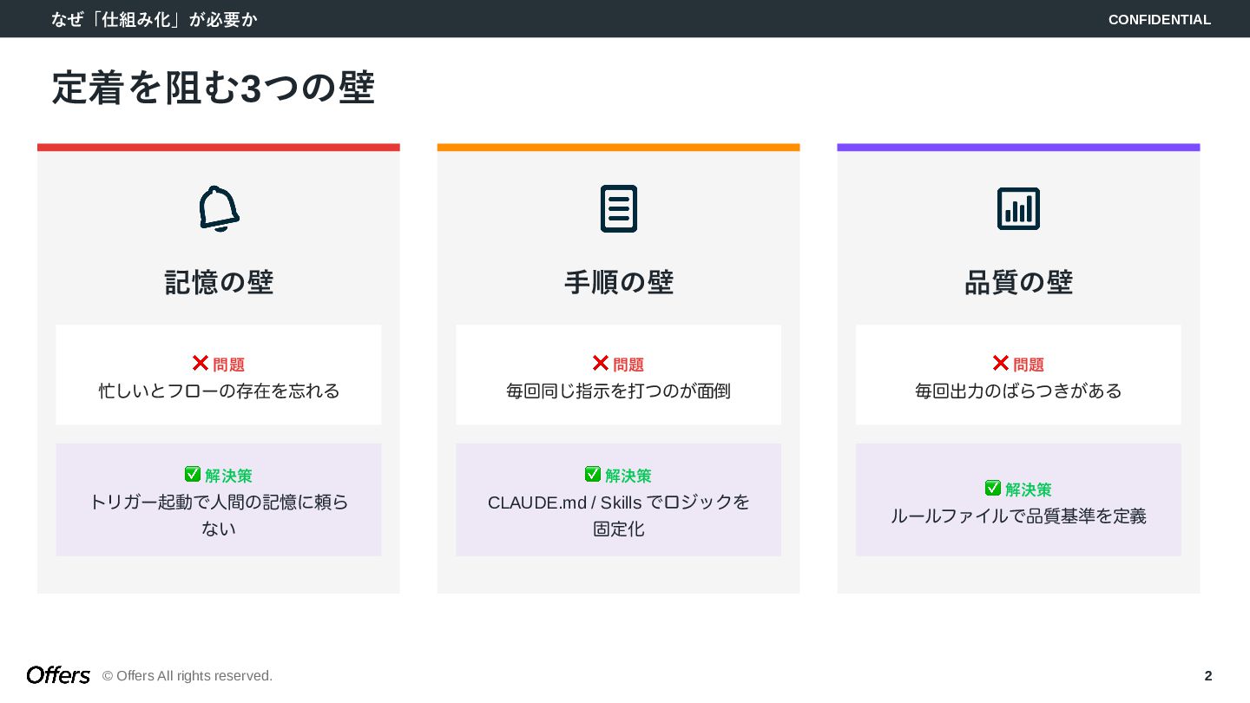Click the green checkmark in 記憶の壁 solution box
1250x703 pixels.
[193, 475]
